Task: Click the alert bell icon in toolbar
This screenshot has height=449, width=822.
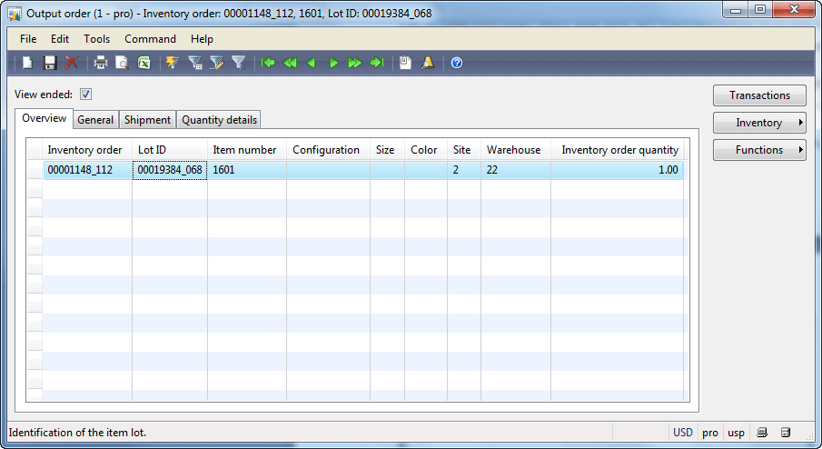Action: (427, 63)
